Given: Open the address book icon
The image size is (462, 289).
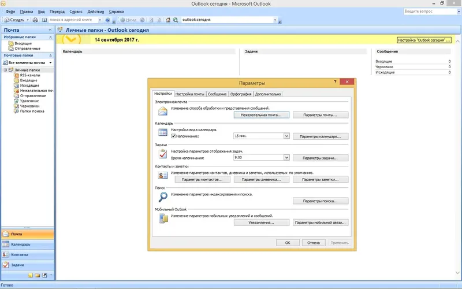Looking at the screenshot, I should [x=44, y=20].
